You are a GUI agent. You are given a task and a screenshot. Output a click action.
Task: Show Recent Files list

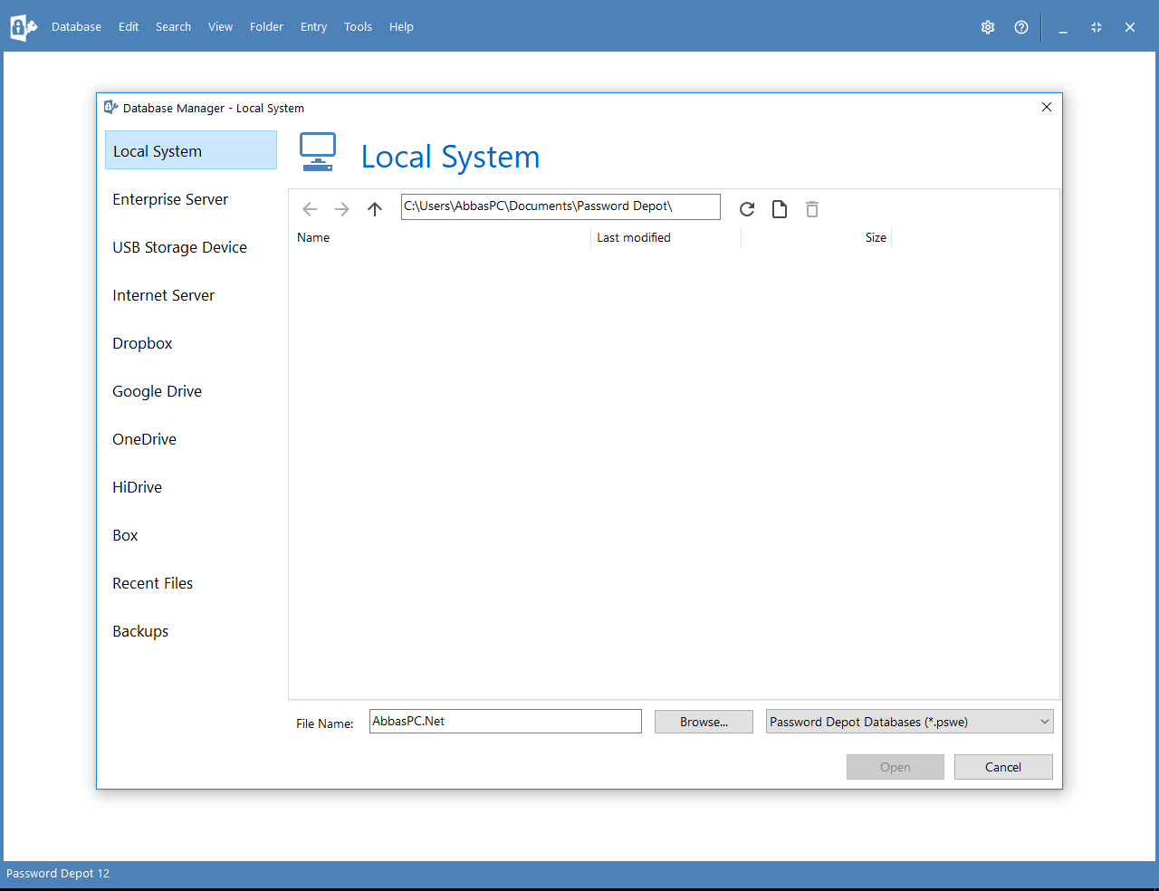click(191, 583)
